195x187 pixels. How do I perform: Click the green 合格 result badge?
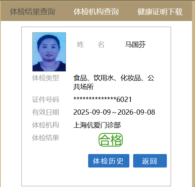pos(111,140)
